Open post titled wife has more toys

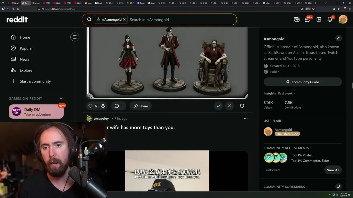tap(141, 127)
